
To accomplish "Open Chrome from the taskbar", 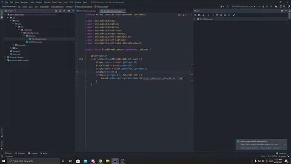I will click(100, 161).
